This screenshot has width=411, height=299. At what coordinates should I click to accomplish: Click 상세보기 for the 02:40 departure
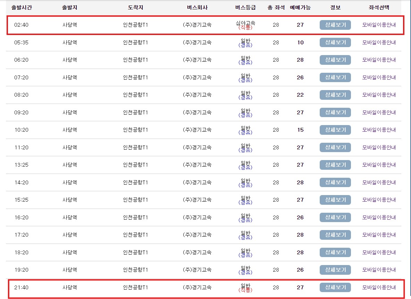[x=335, y=25]
